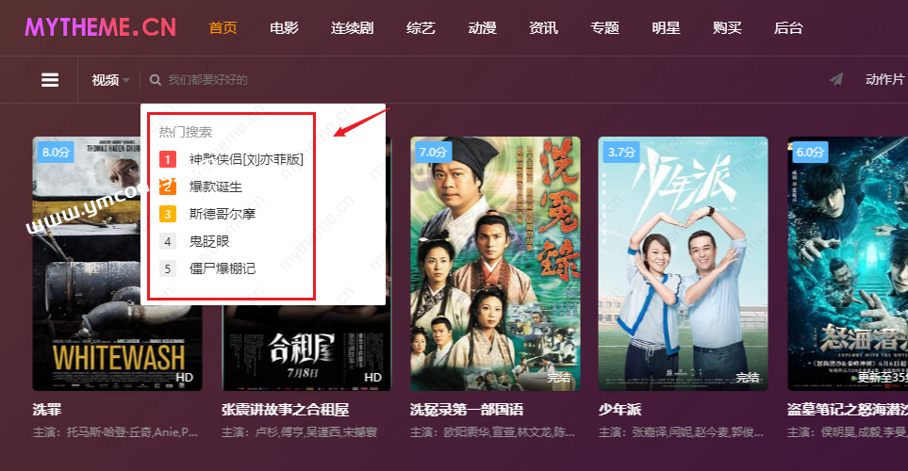Screen dimensions: 908x471
Task: Click the gray rank 5 badge
Action: pyautogui.click(x=168, y=268)
